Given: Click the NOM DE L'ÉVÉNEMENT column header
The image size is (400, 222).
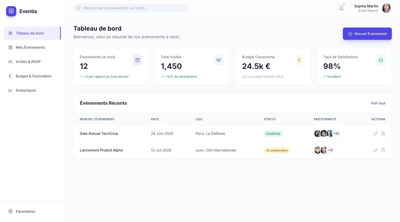Looking at the screenshot, I should click(x=97, y=119).
